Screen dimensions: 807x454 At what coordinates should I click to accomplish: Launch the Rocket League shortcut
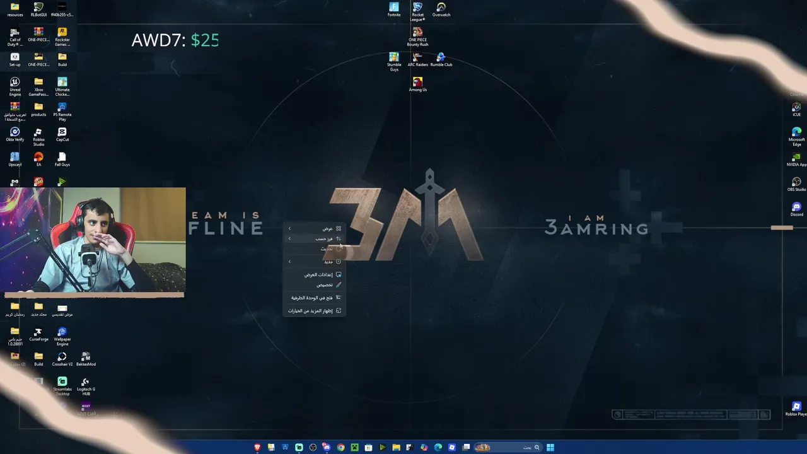[417, 11]
